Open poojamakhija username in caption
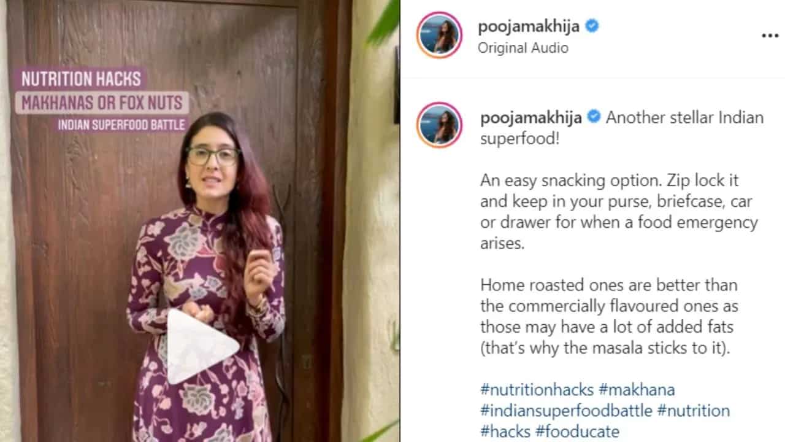 pos(531,117)
